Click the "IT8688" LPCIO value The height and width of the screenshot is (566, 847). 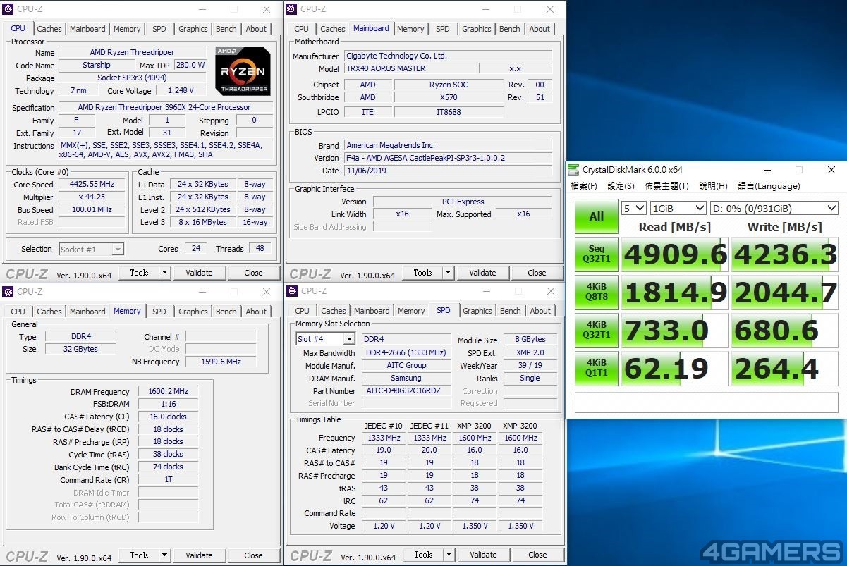click(449, 112)
